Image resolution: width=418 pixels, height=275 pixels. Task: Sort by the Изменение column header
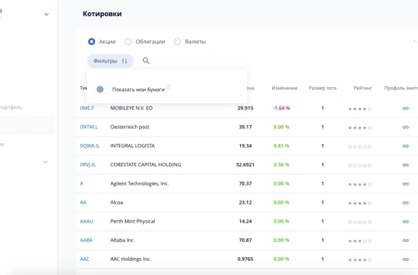[x=284, y=88]
